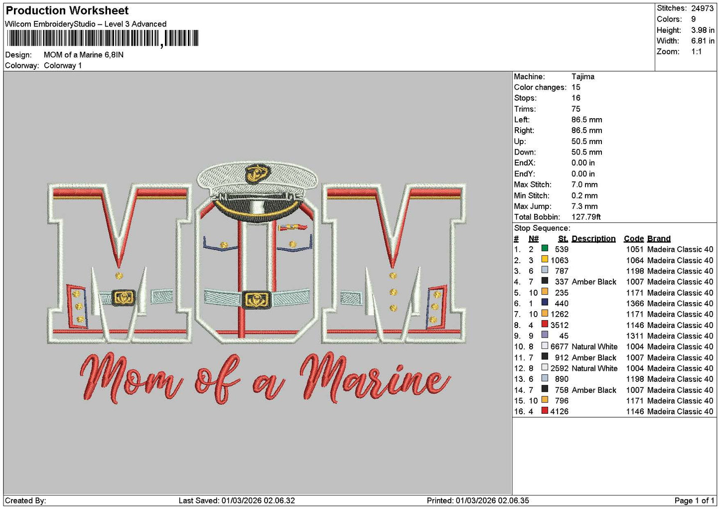
Task: Click 'Amber Black' description in stop row 14
Action: (x=594, y=390)
